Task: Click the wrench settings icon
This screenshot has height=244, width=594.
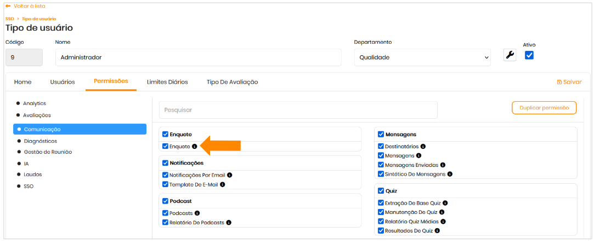Action: (x=510, y=55)
